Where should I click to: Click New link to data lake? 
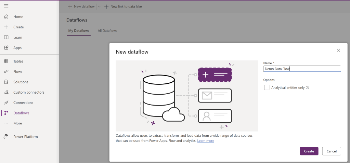(x=123, y=6)
